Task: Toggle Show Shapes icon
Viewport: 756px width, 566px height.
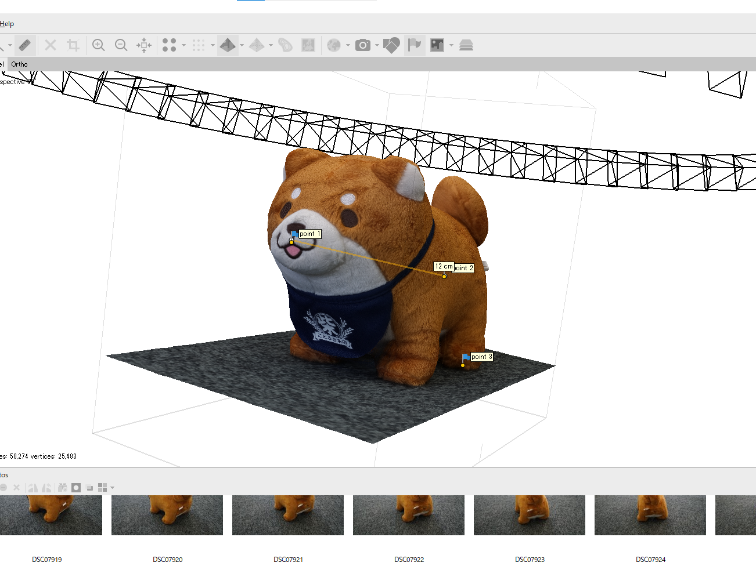Action: [x=391, y=45]
